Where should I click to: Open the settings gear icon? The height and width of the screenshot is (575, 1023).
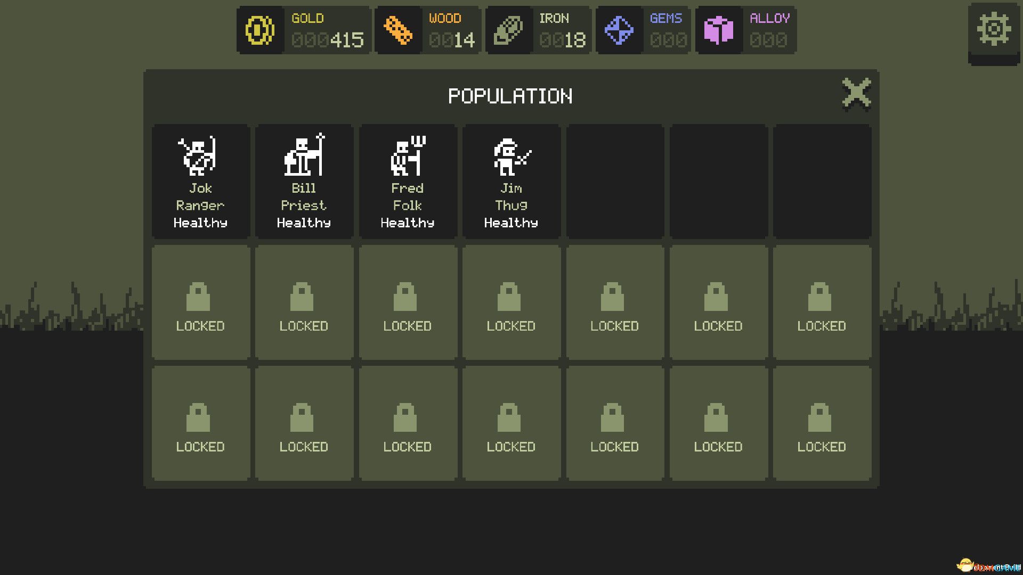(994, 30)
